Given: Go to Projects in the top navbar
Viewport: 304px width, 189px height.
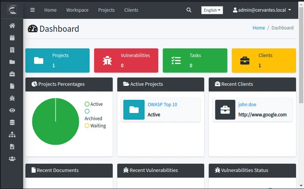Looking at the screenshot, I should 106,10.
